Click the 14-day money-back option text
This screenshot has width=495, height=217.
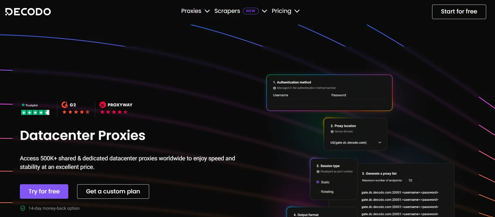point(54,208)
